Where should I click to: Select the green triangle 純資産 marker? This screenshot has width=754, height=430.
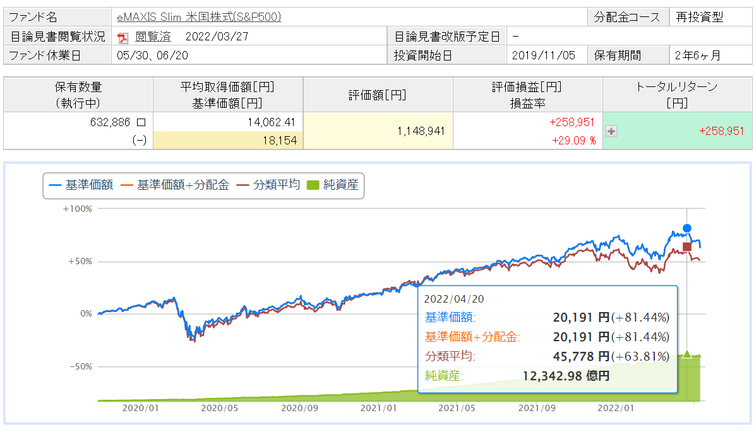(686, 354)
